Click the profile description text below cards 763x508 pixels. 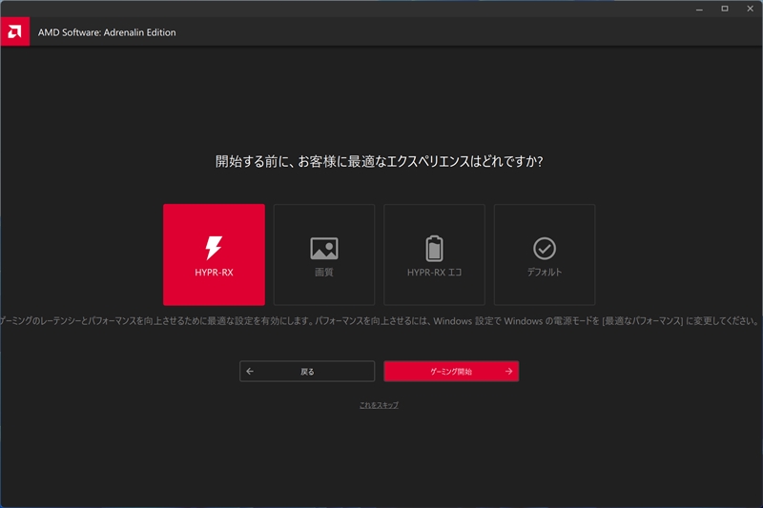click(379, 321)
